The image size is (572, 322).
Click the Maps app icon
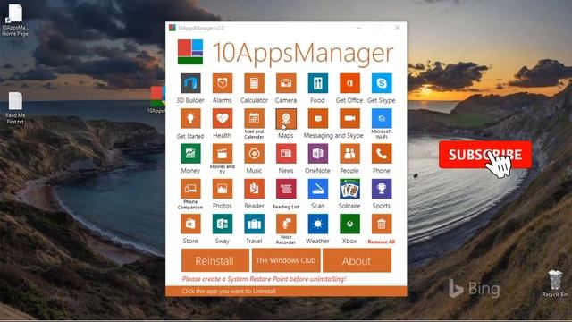click(x=286, y=118)
